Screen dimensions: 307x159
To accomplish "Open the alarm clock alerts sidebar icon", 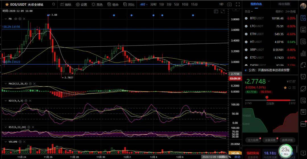I will coord(303,77).
